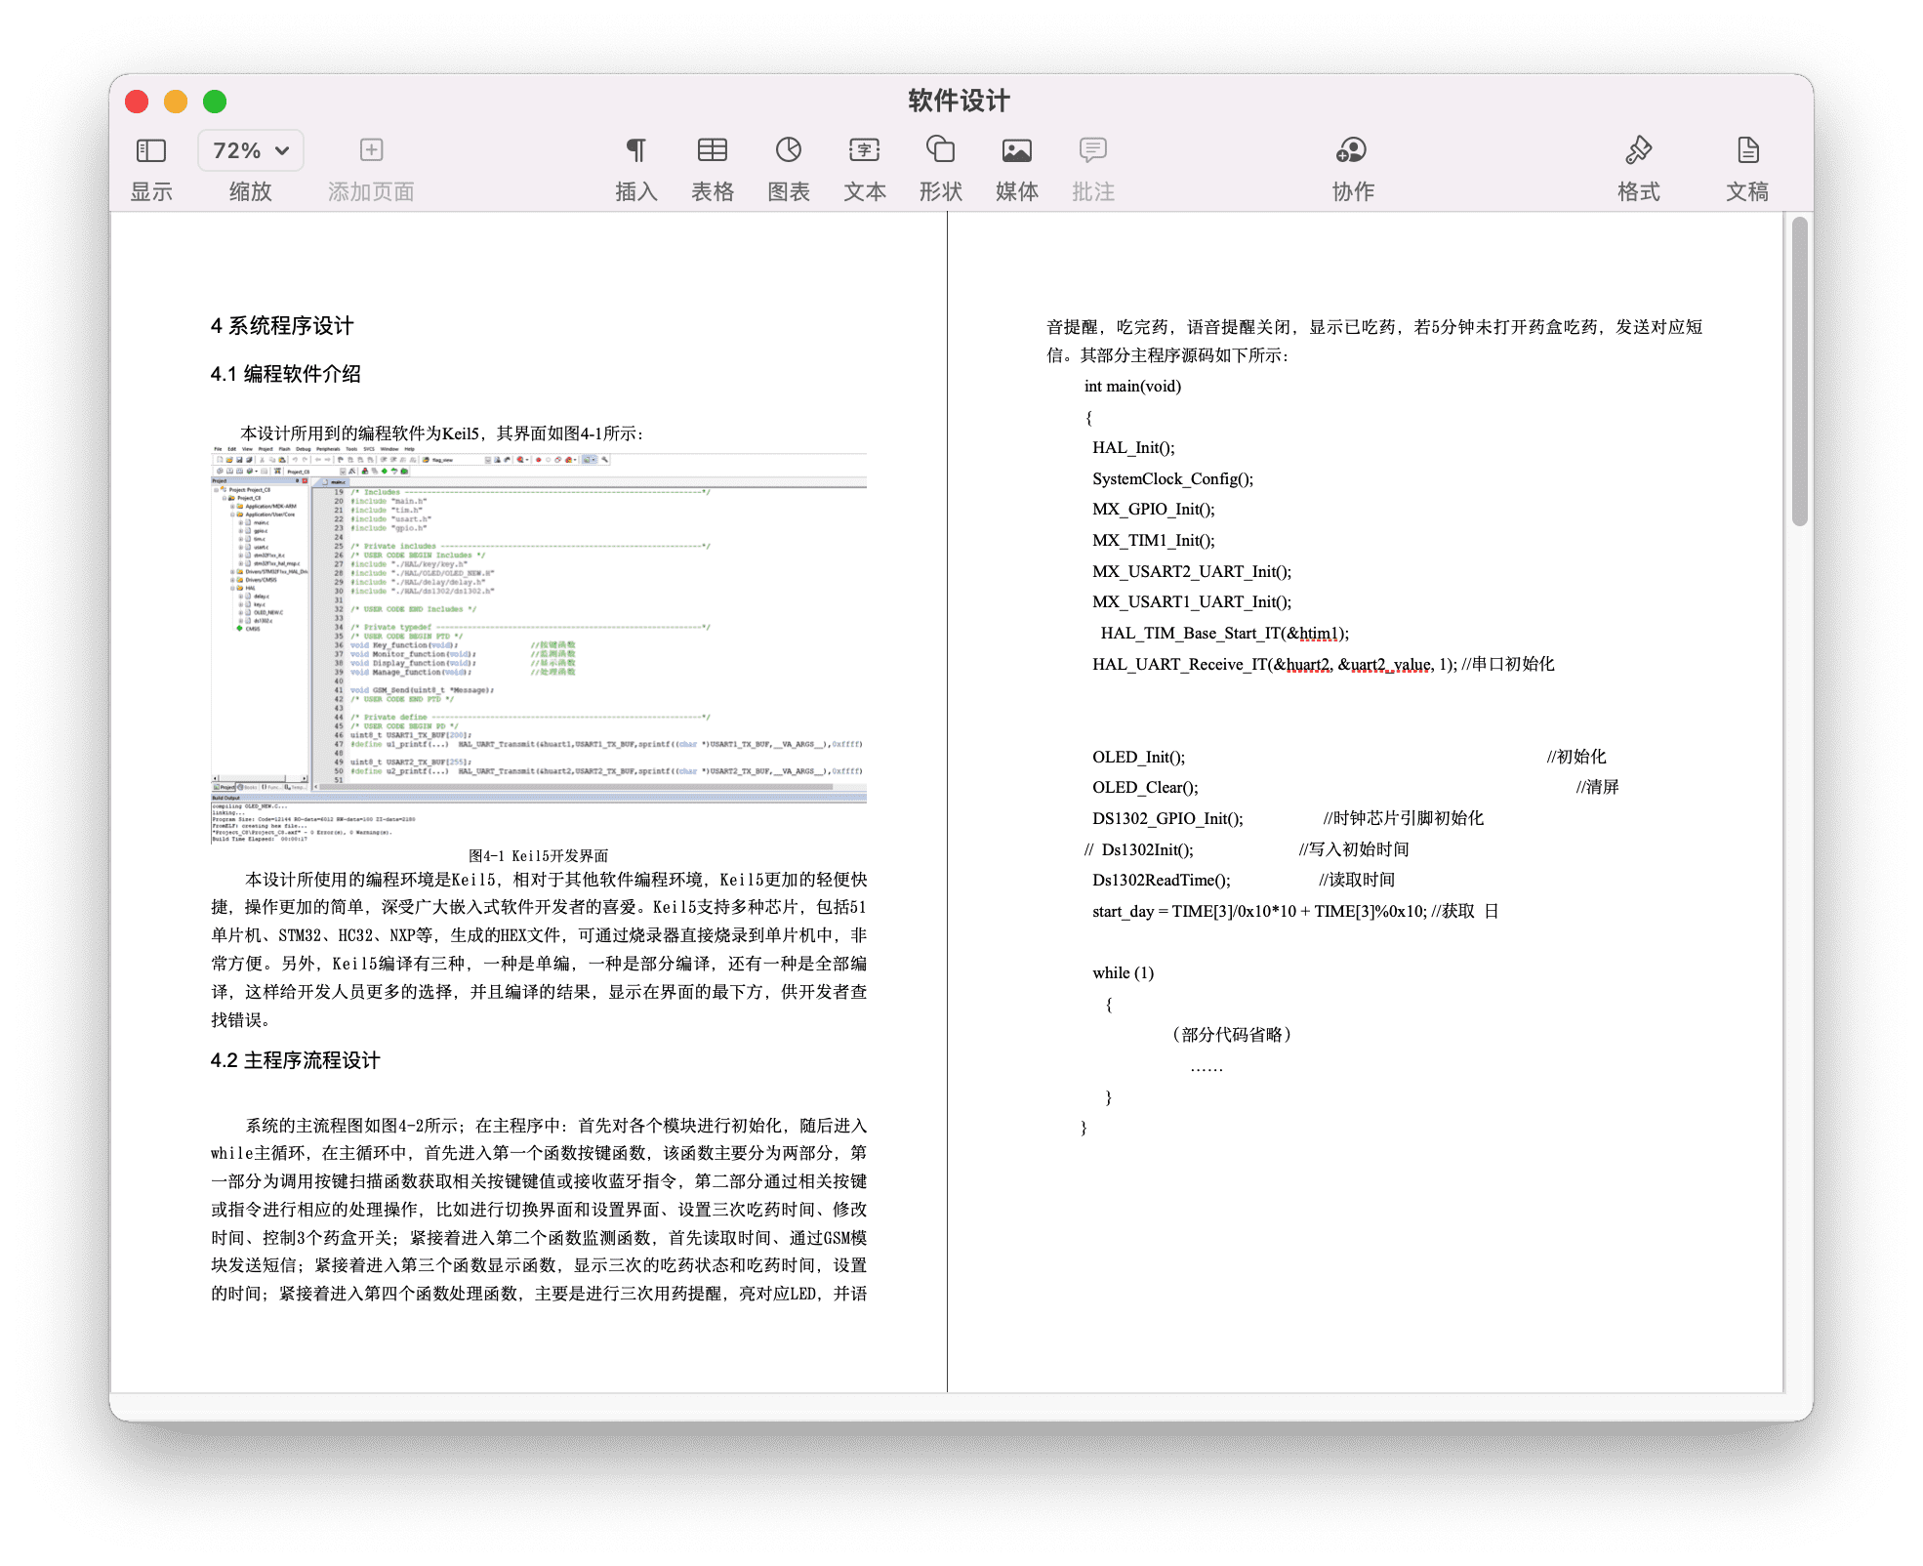Open the 形状 shapes icon

(x=940, y=148)
